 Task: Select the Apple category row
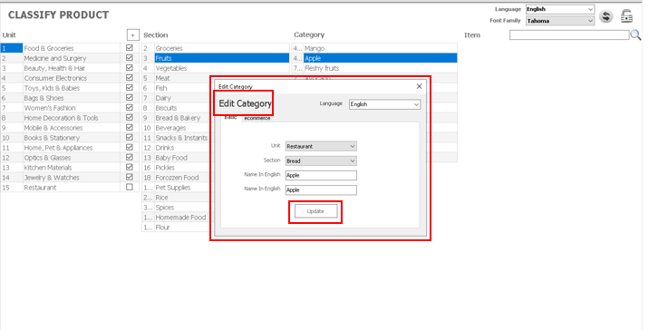[x=374, y=58]
